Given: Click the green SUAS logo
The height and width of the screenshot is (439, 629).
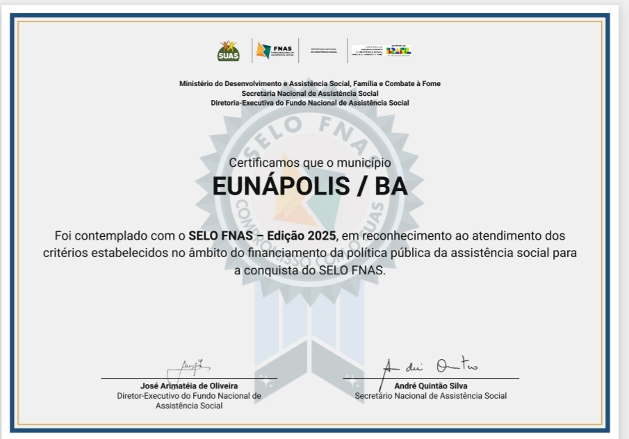Looking at the screenshot, I should [x=228, y=51].
